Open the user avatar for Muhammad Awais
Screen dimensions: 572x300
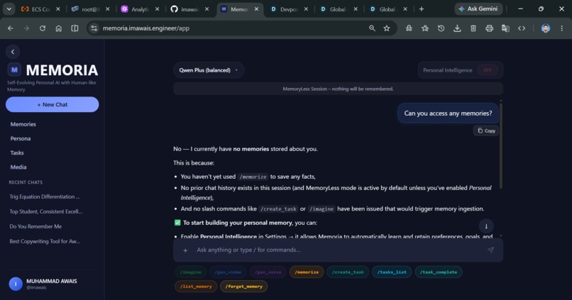pos(16,284)
